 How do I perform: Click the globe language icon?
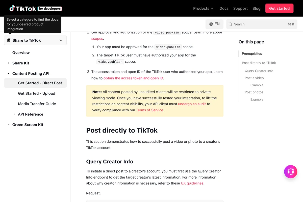tap(211, 24)
